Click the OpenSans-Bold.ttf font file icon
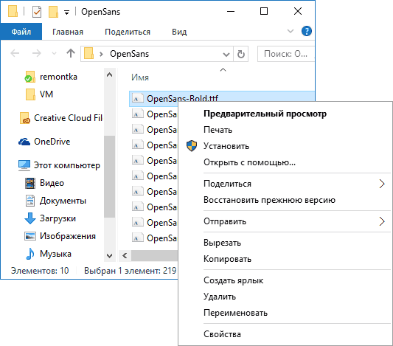The image size is (393, 346). click(x=138, y=99)
